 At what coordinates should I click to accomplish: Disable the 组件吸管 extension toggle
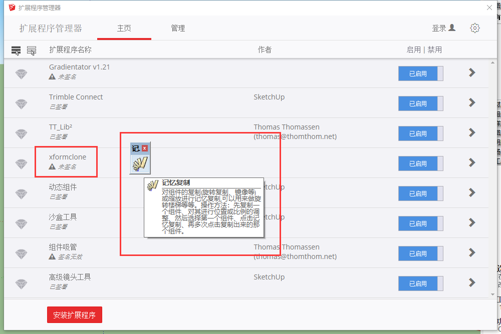pyautogui.click(x=420, y=253)
